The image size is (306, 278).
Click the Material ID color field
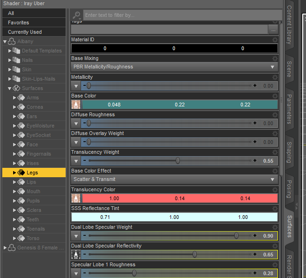pyautogui.click(x=174, y=48)
